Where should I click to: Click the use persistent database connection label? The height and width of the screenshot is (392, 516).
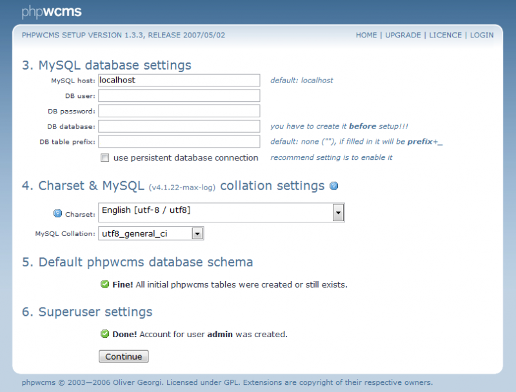pyautogui.click(x=186, y=158)
